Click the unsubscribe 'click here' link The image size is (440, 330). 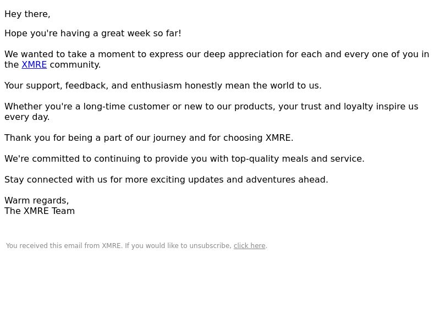250,246
